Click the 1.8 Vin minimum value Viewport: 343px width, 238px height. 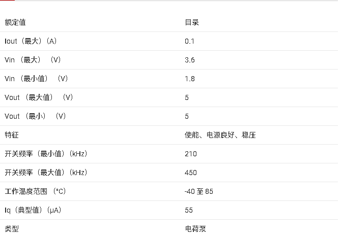point(189,79)
